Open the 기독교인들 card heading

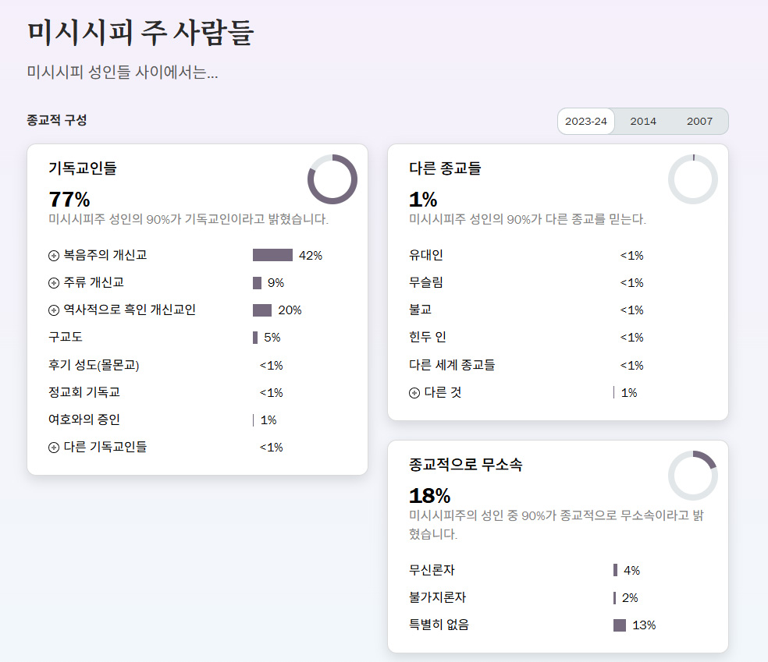83,168
